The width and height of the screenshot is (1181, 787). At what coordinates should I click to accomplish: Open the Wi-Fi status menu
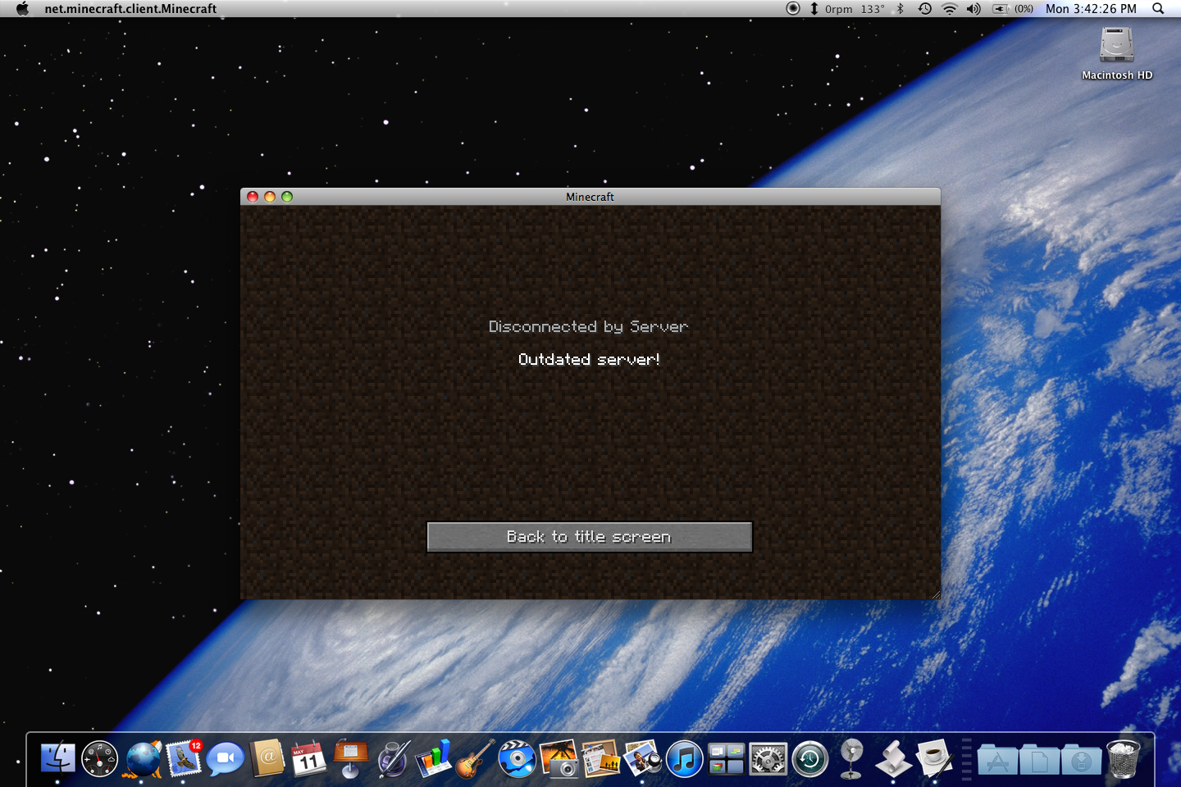click(950, 8)
